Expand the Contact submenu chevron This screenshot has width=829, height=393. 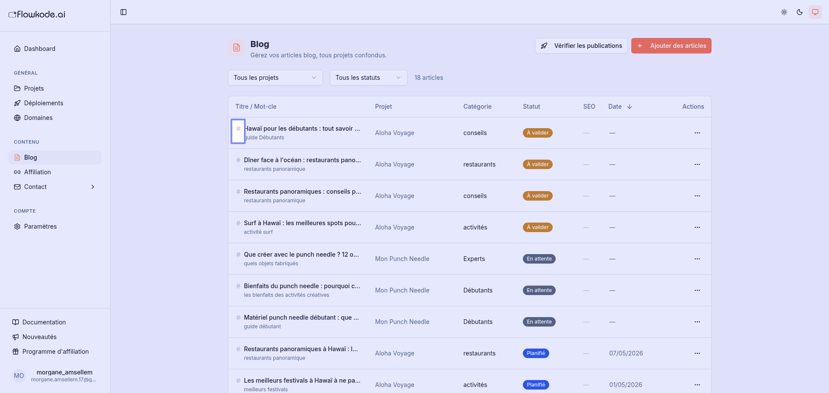pyautogui.click(x=93, y=187)
